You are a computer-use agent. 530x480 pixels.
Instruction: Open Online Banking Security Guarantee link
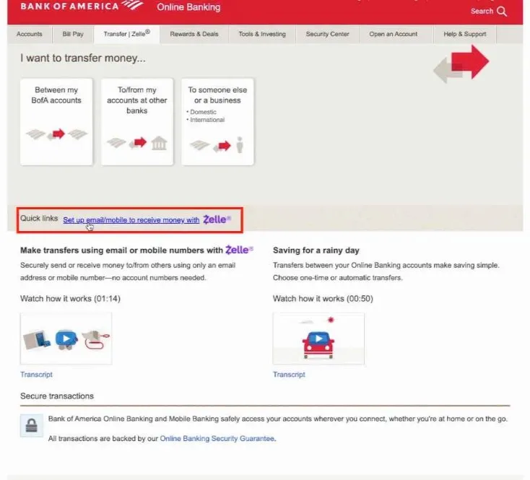tap(217, 438)
